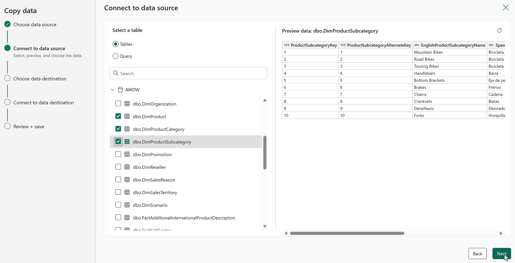Image resolution: width=515 pixels, height=263 pixels.
Task: Click the Back button
Action: (x=477, y=254)
